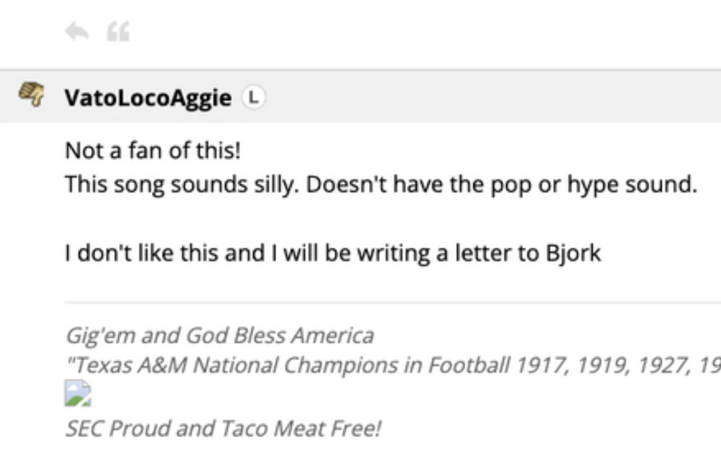This screenshot has width=721, height=471.
Task: Click the quote post icon
Action: pyautogui.click(x=118, y=32)
